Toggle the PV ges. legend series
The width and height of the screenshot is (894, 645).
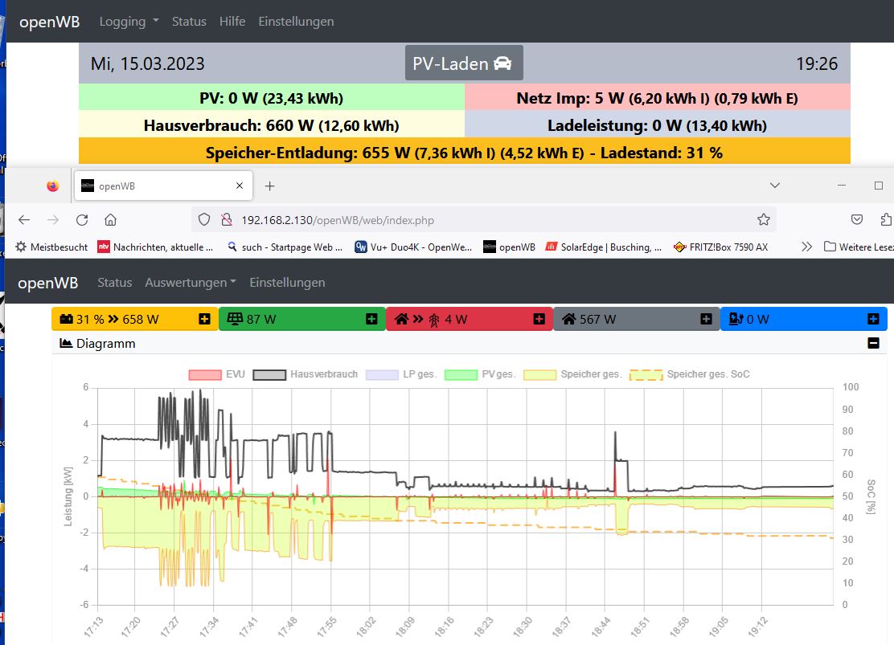pyautogui.click(x=479, y=374)
